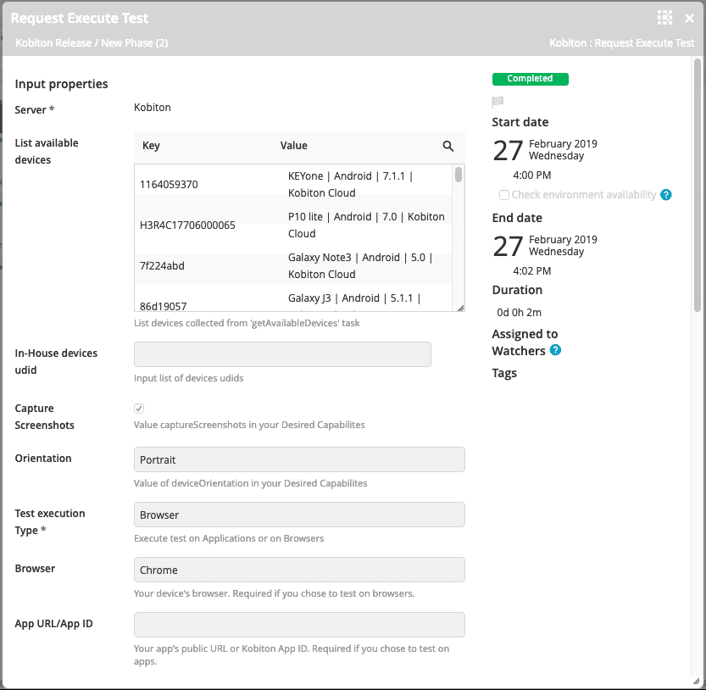Click the flag icon below the Completed badge
This screenshot has width=706, height=690.
[x=497, y=102]
